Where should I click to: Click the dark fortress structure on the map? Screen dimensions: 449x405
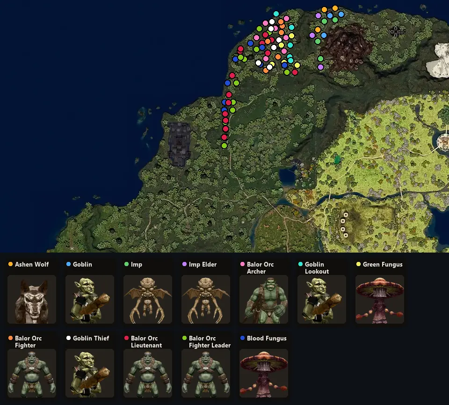click(179, 144)
